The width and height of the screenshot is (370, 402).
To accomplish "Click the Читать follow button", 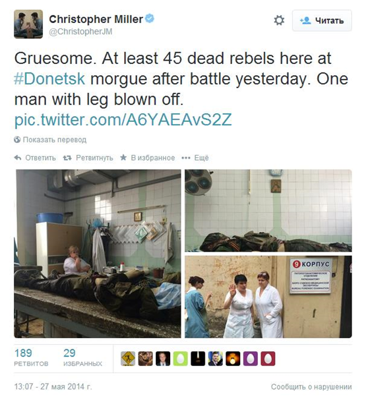I will coord(322,20).
